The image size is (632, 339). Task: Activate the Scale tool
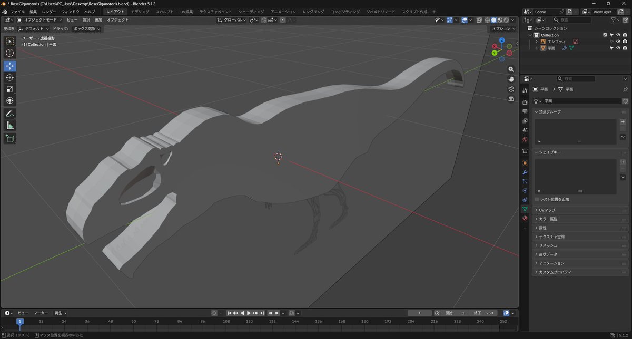point(10,89)
